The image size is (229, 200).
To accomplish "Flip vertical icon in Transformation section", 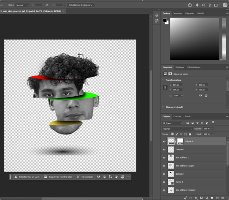I will [206, 95].
